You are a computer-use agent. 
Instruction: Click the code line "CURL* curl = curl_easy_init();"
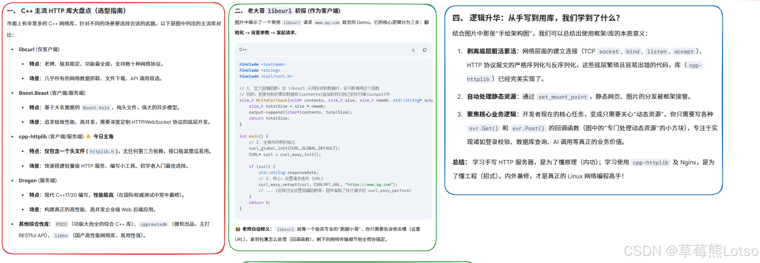(285, 155)
